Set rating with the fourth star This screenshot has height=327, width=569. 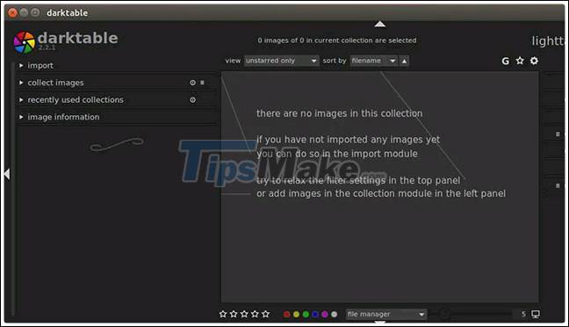click(256, 314)
